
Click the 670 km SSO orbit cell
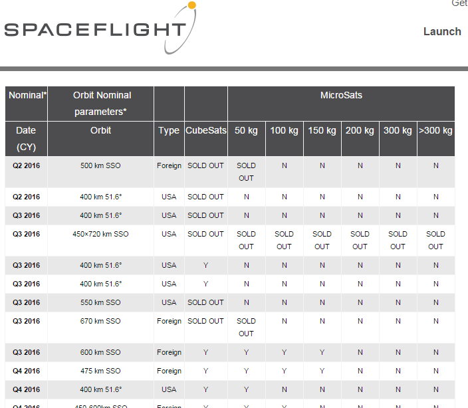pyautogui.click(x=100, y=328)
